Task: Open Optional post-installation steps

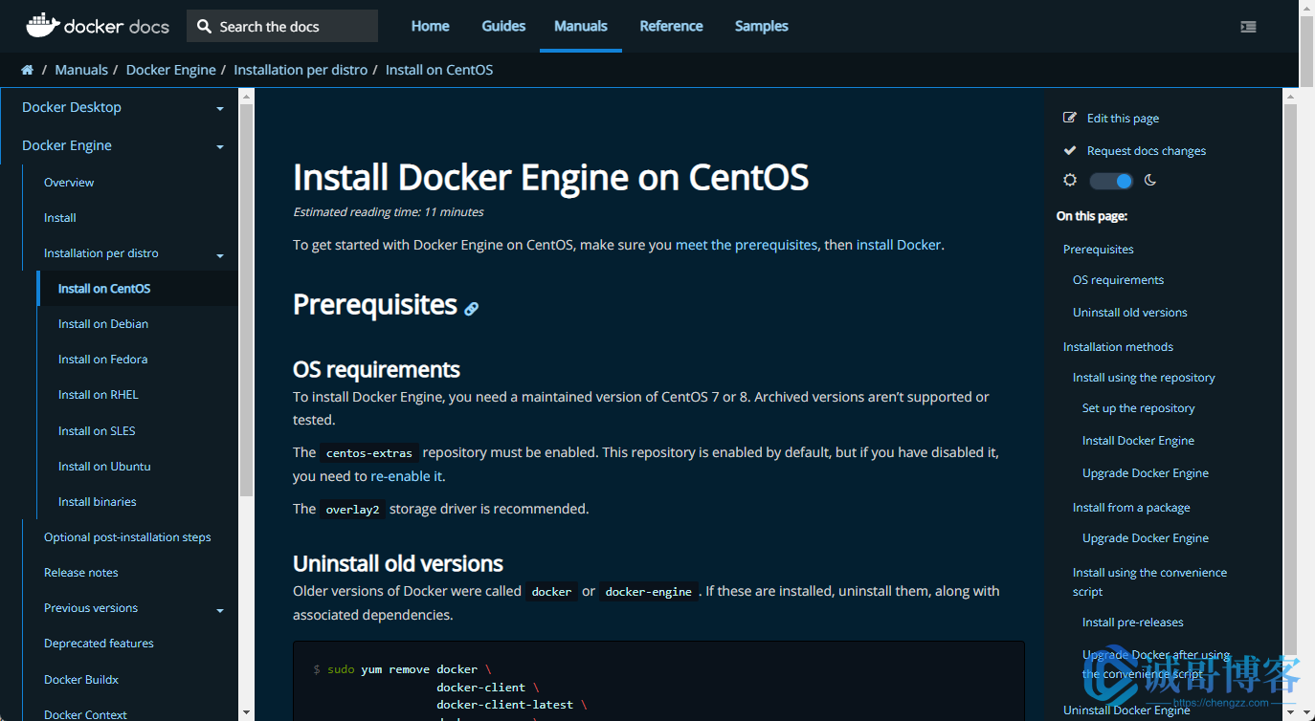Action: point(127,537)
